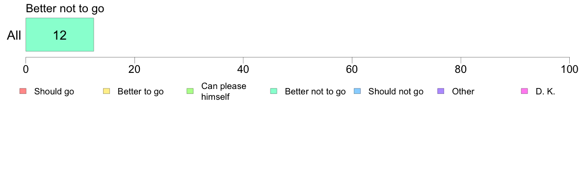Click the Can please himself legend text
The width and height of the screenshot is (583, 180).
[224, 91]
